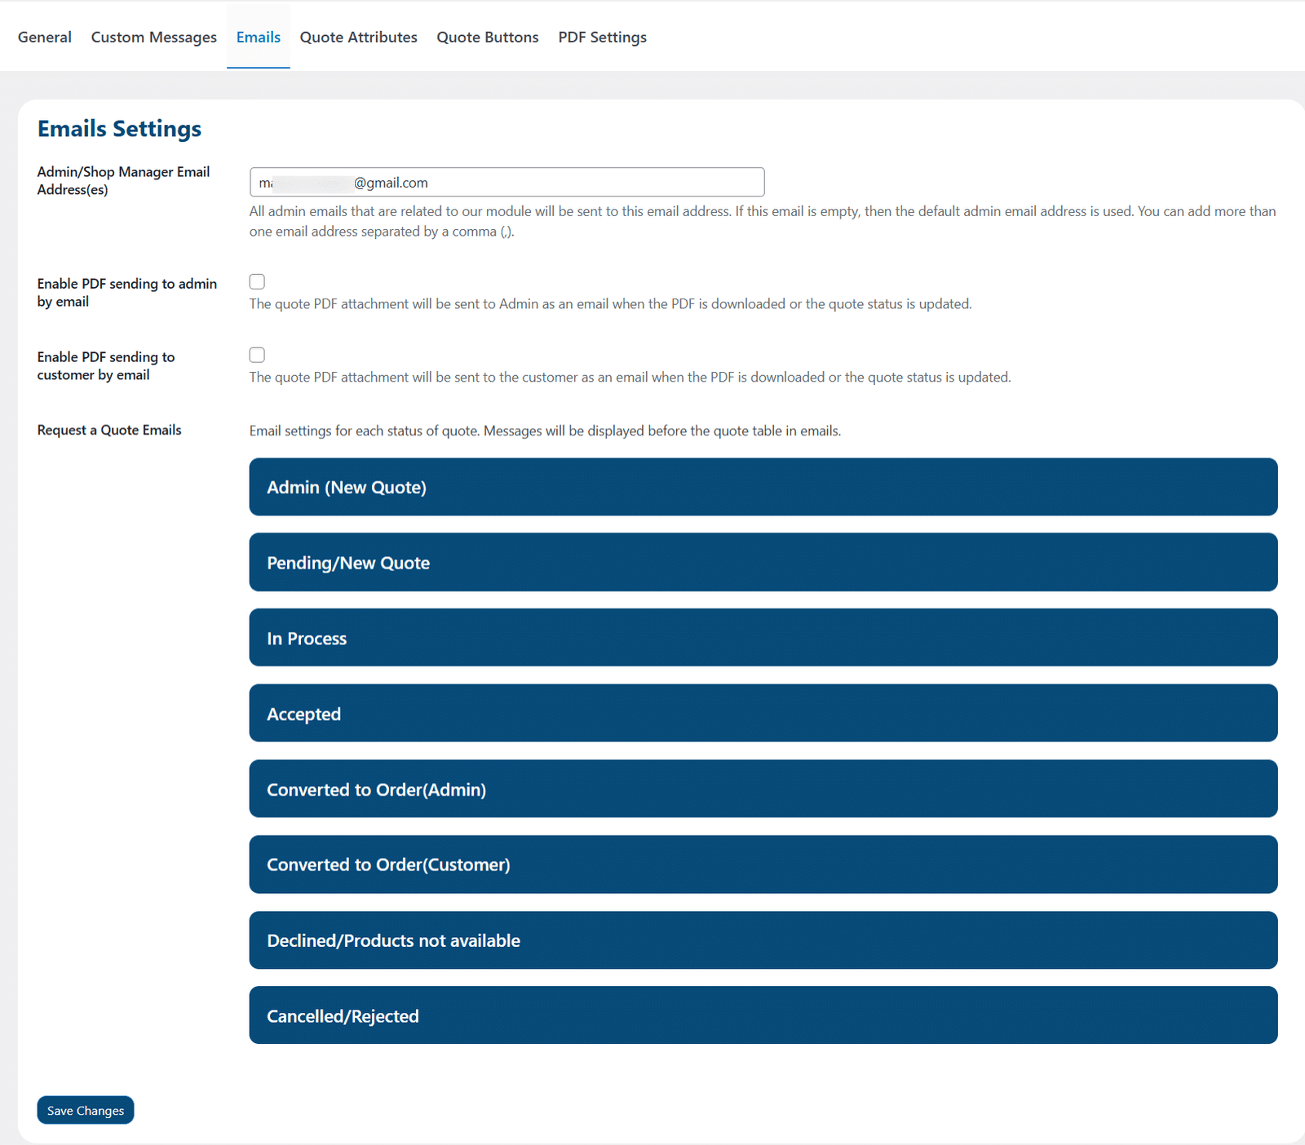
Task: Open PDF Settings tab
Action: [x=602, y=37]
